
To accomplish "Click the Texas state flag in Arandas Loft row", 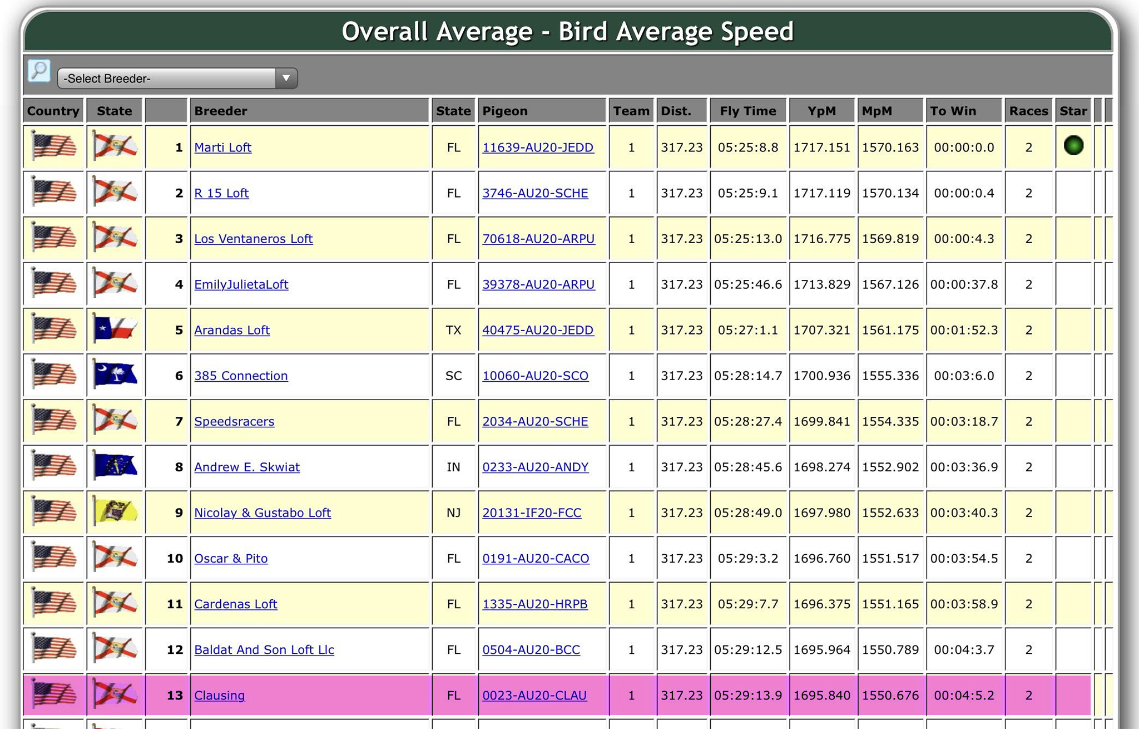I will pyautogui.click(x=115, y=329).
